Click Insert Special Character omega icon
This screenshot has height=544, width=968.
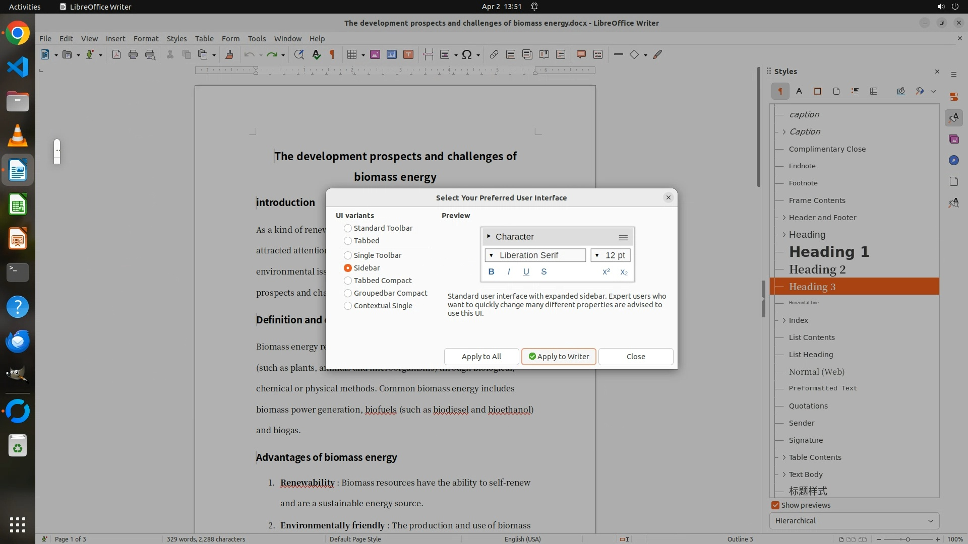tap(467, 55)
